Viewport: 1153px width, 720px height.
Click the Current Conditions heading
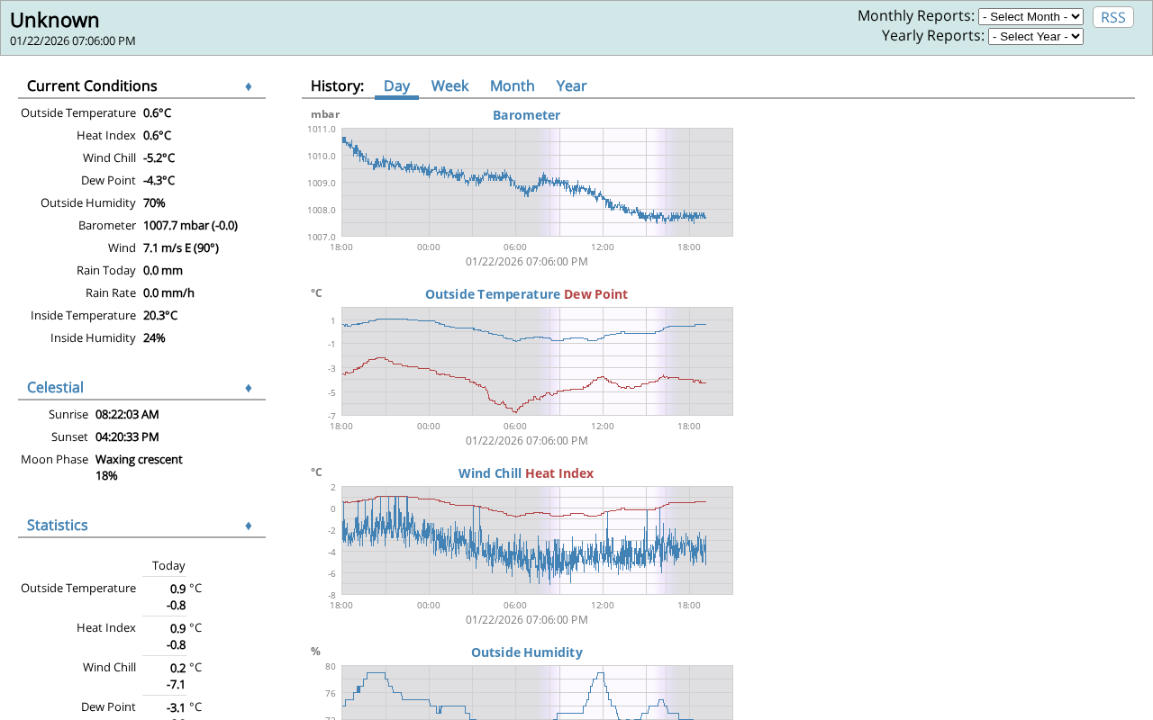(92, 86)
